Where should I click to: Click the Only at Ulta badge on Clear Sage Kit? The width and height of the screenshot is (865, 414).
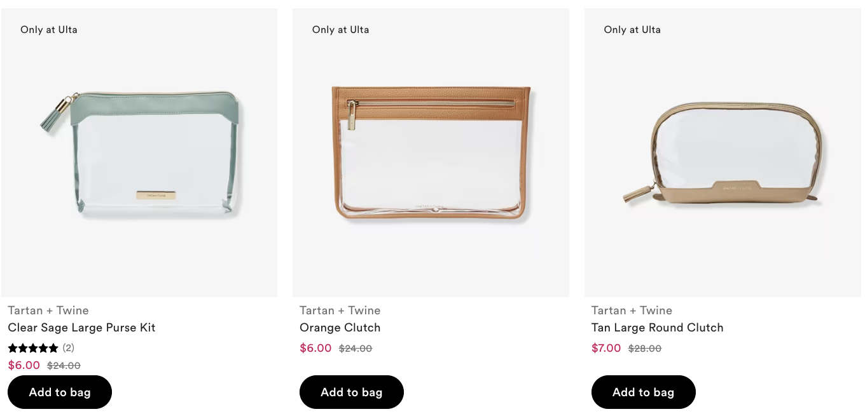coord(49,30)
